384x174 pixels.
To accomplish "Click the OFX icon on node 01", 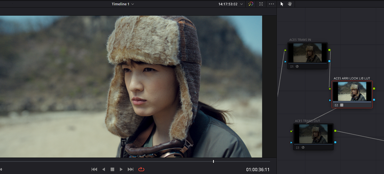I will pyautogui.click(x=297, y=67).
